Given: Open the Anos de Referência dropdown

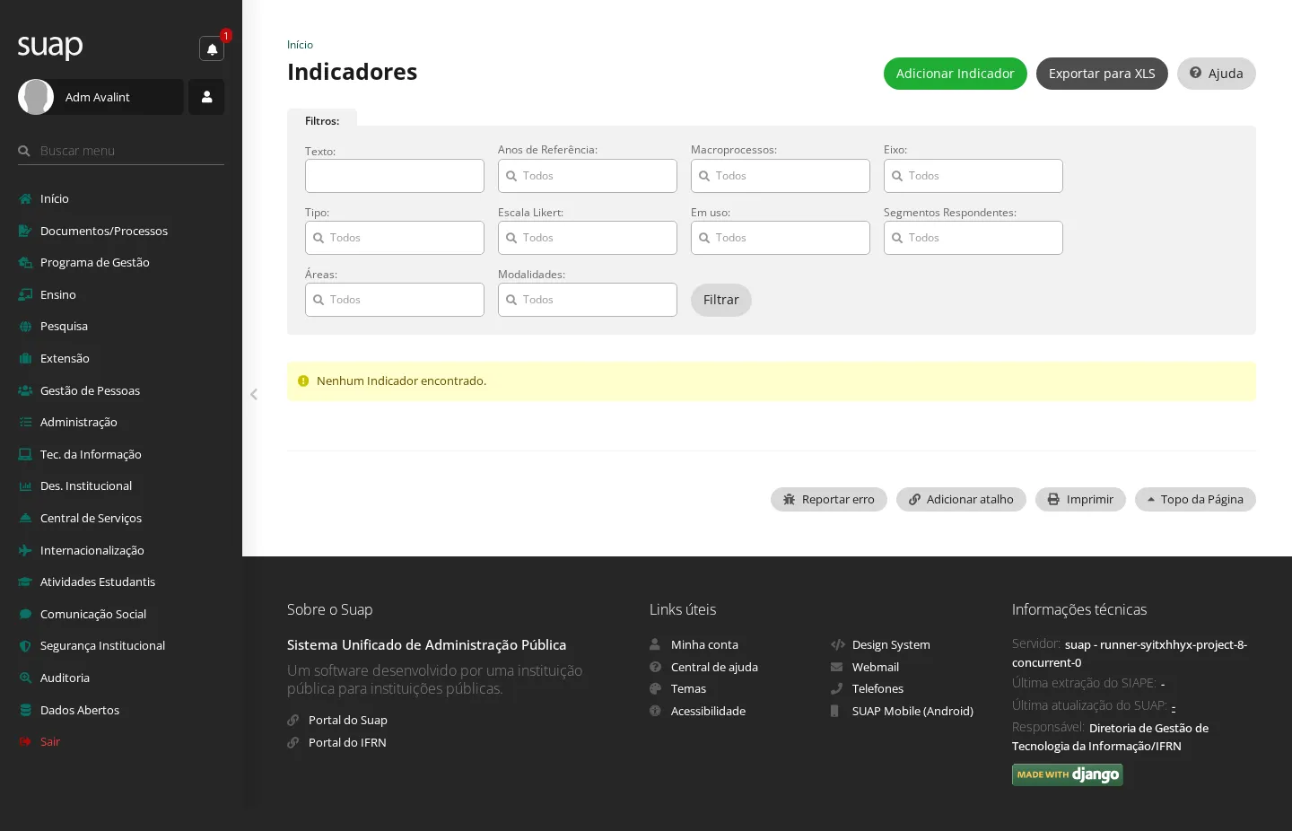Looking at the screenshot, I should pos(588,176).
